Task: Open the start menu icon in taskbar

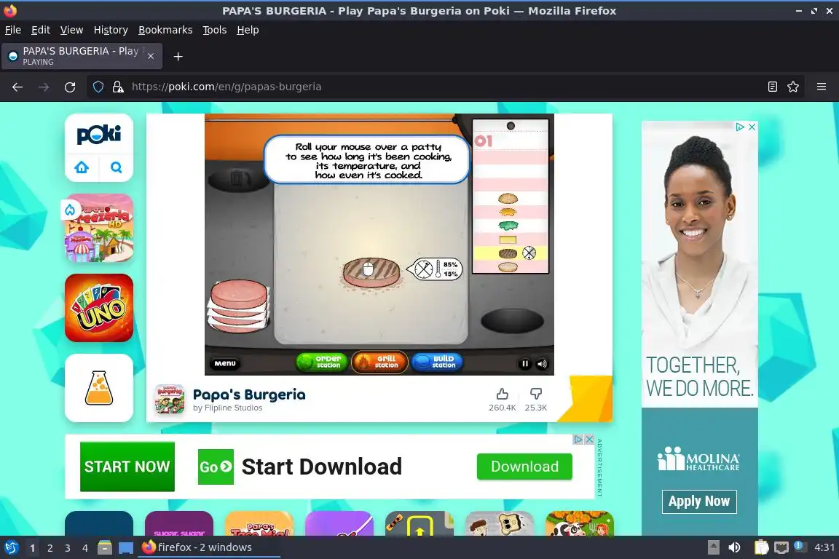Action: 11,548
